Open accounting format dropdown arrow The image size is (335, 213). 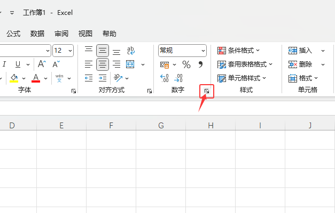point(174,64)
